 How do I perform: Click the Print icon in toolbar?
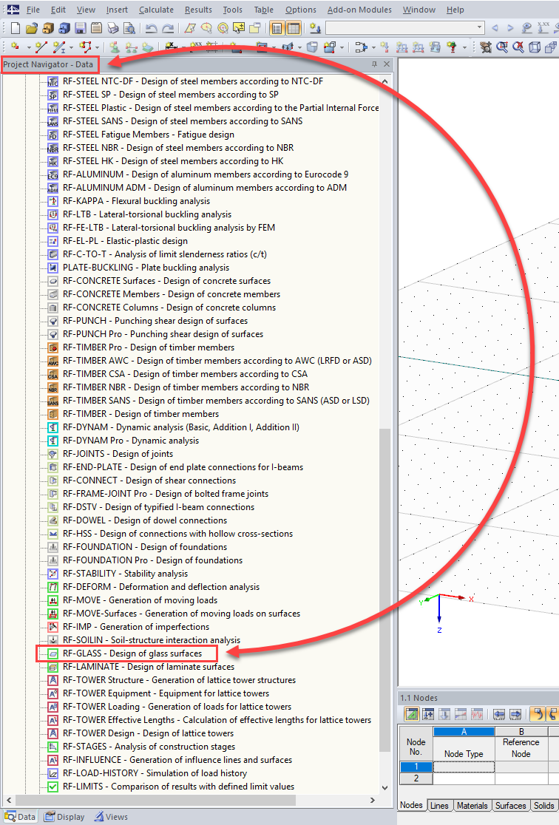point(113,28)
